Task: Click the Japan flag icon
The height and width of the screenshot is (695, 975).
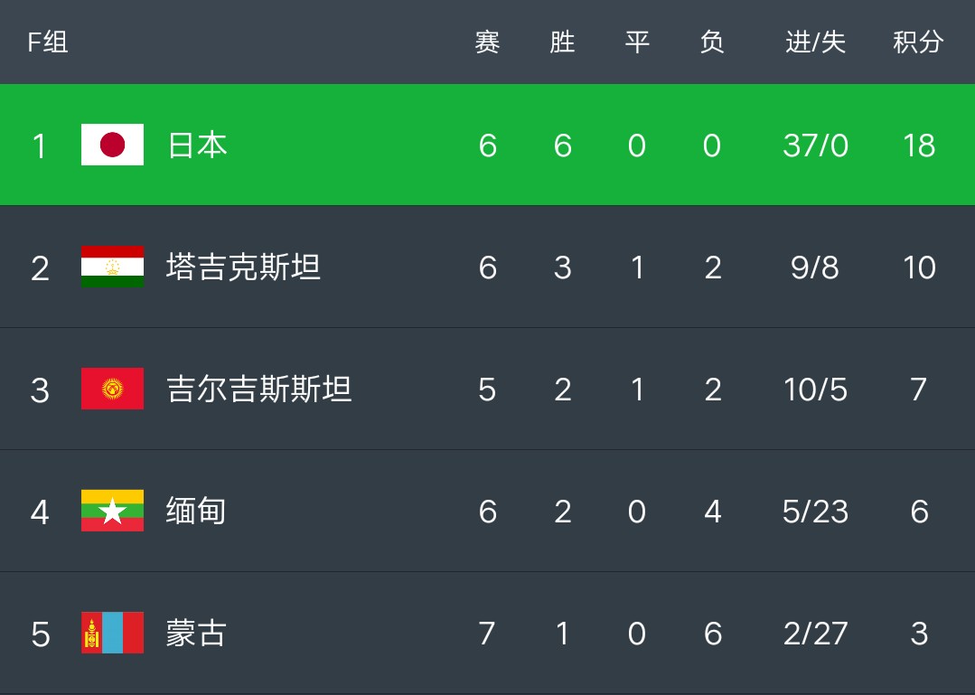Action: click(x=112, y=145)
